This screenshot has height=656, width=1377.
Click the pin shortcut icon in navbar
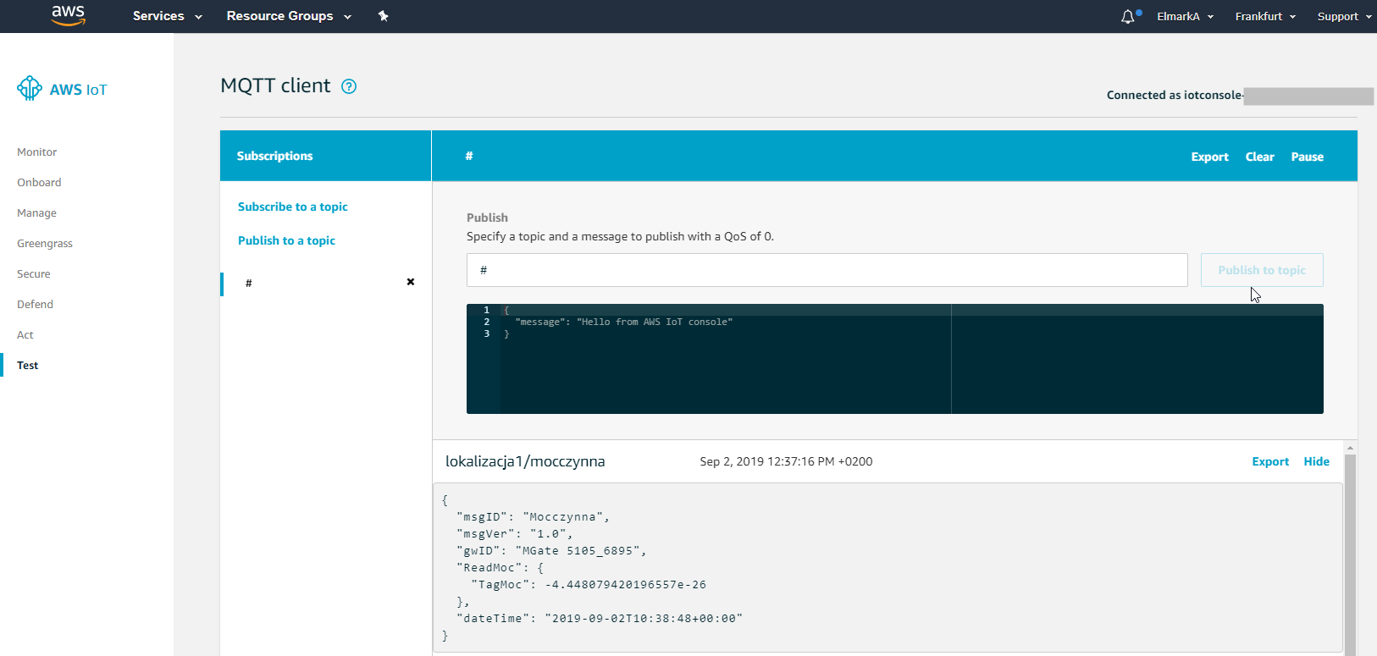pos(383,16)
